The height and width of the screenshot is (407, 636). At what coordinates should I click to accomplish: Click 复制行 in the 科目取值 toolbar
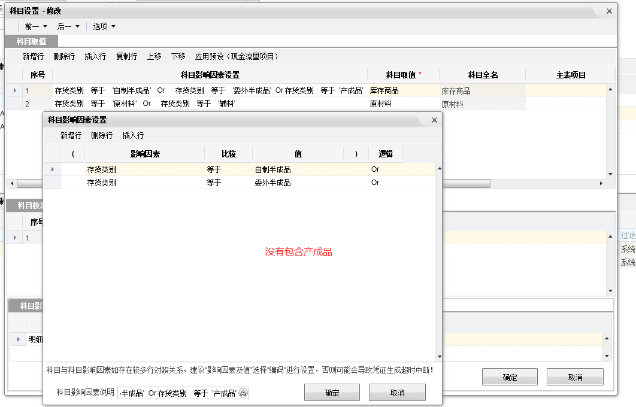(126, 56)
